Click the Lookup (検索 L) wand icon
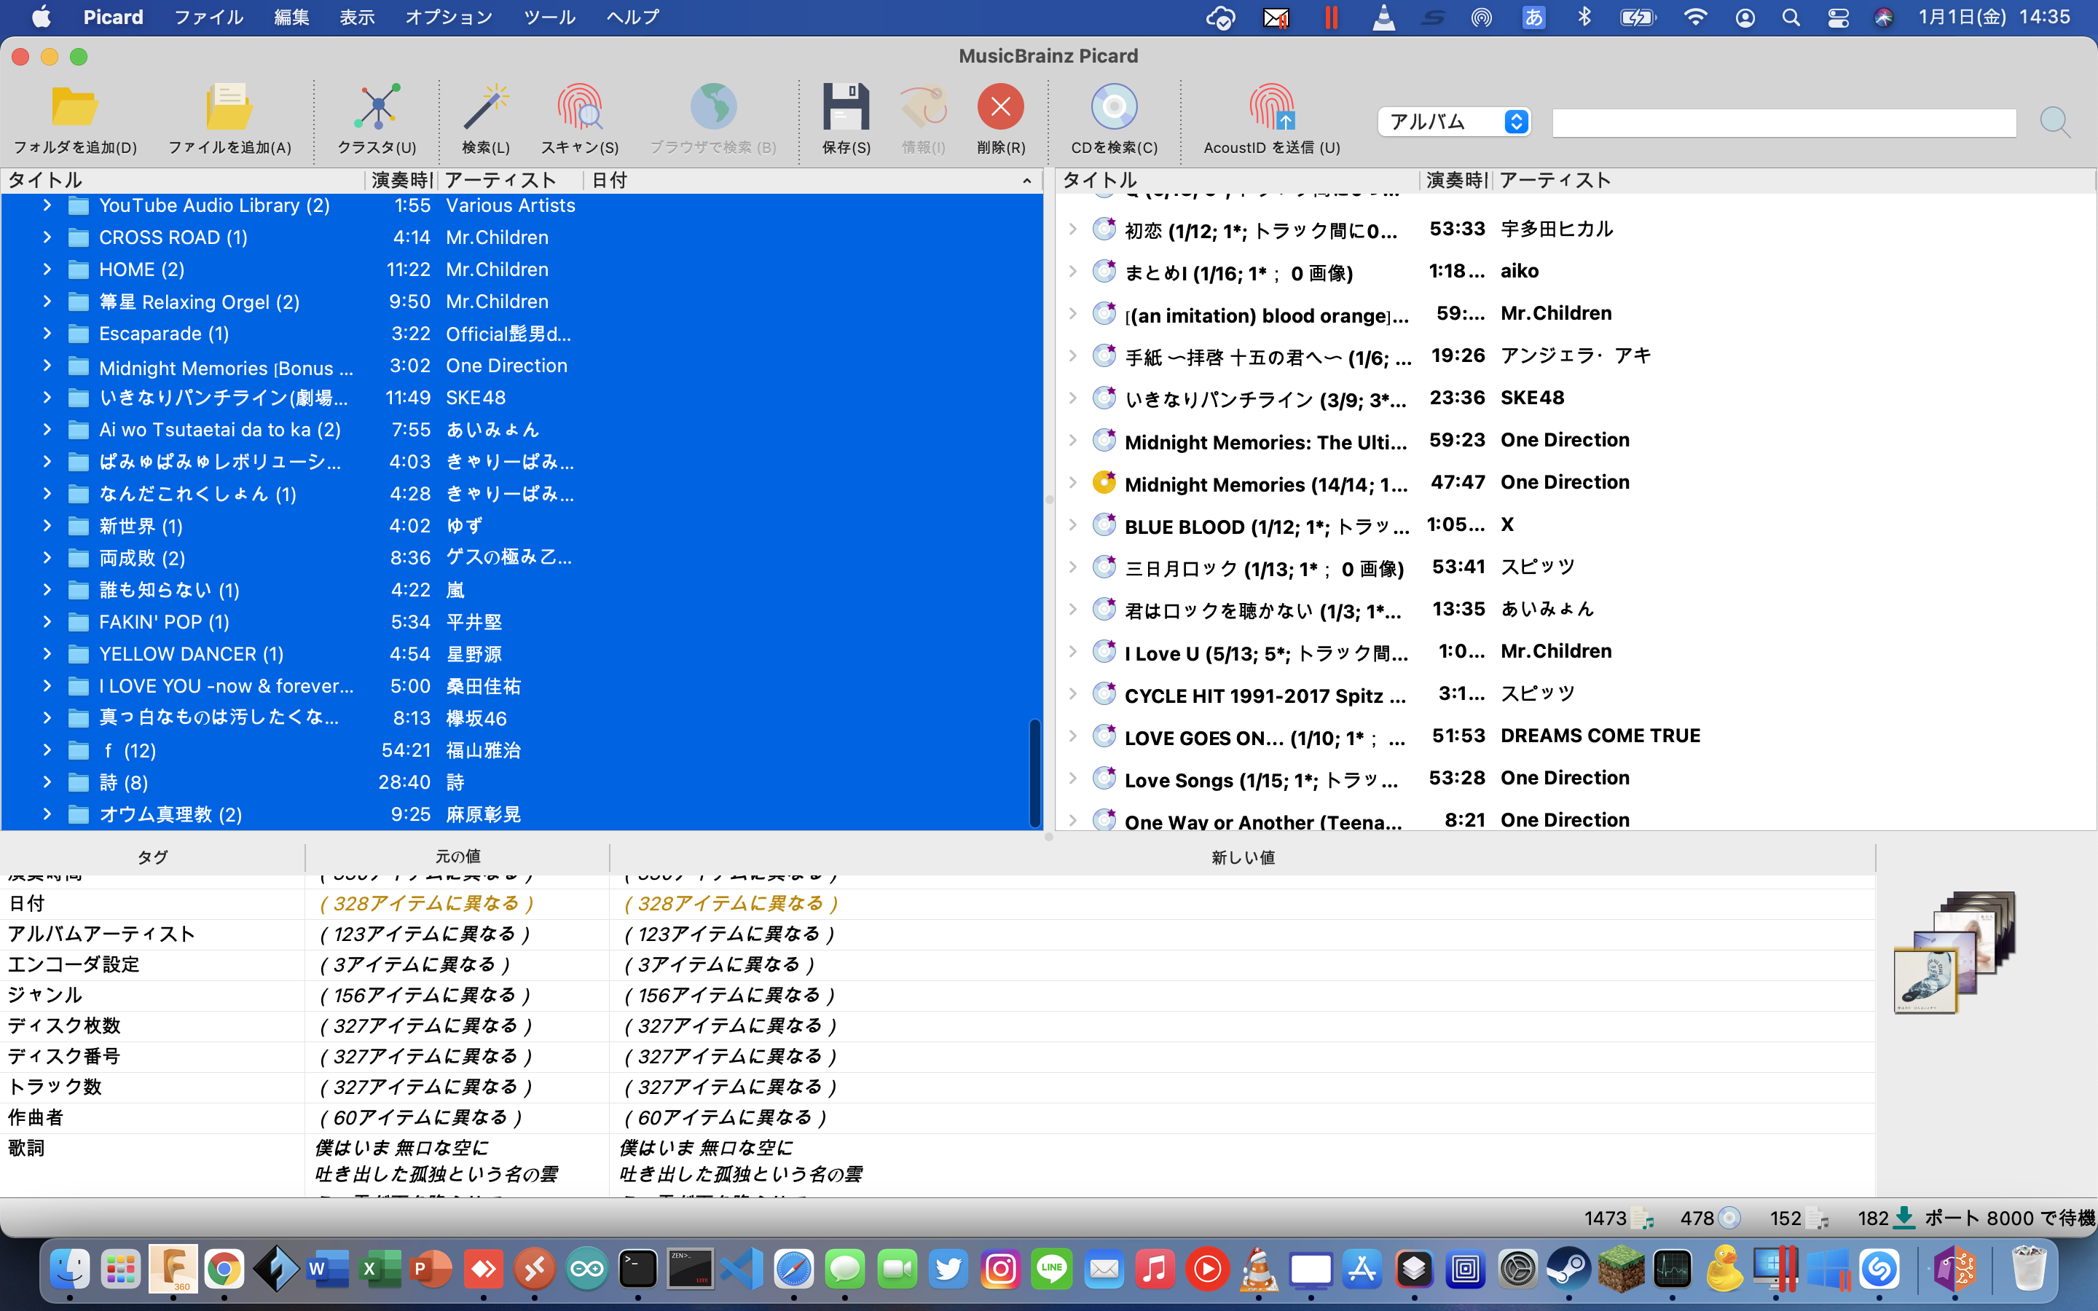The image size is (2098, 1311). 485,108
